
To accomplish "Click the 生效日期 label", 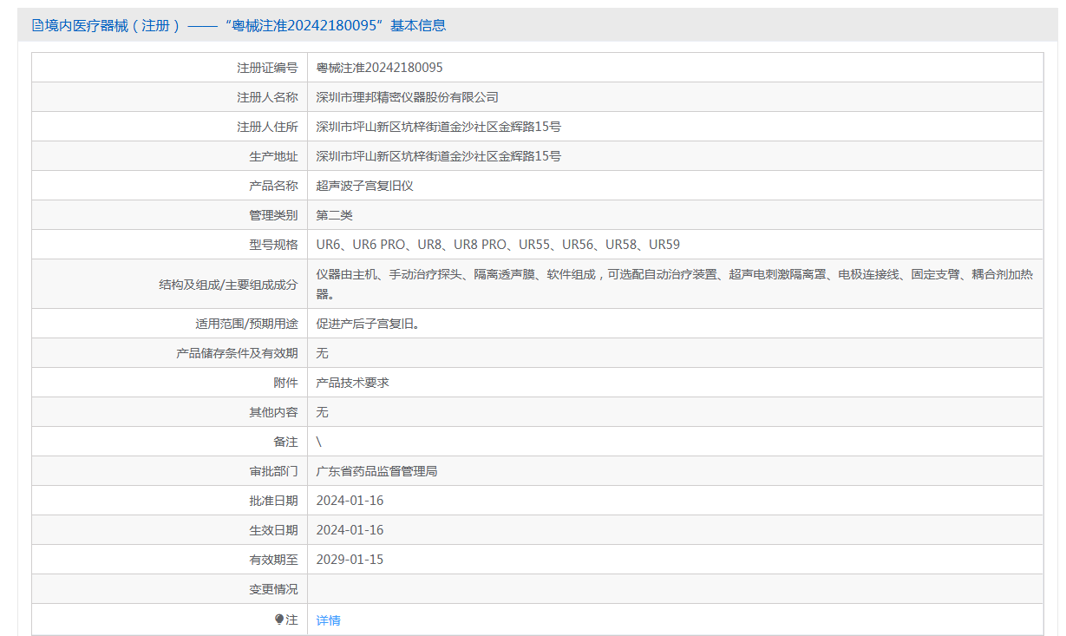I will 273,530.
